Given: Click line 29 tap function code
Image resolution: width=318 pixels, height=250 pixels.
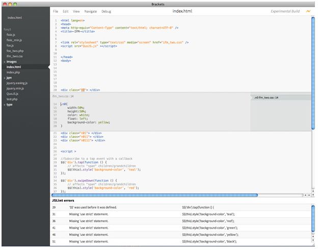Looking at the screenshot, I should pyautogui.click(x=84, y=162).
